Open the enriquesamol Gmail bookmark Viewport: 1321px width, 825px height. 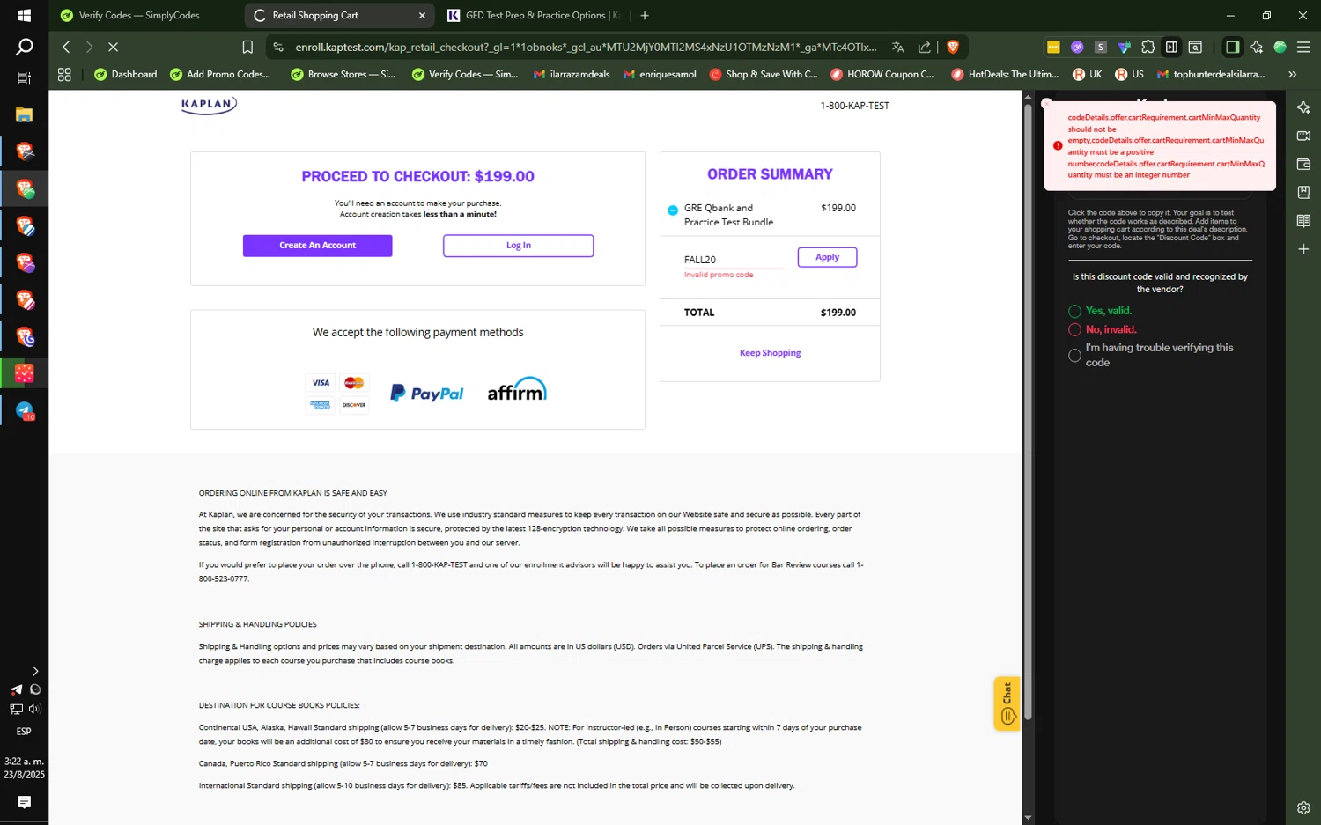[660, 75]
